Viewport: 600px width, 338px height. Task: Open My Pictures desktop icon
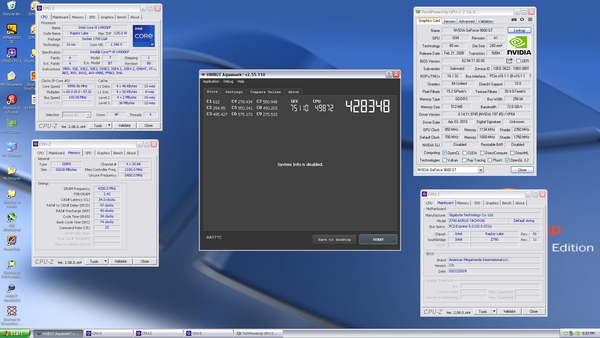tap(12, 172)
